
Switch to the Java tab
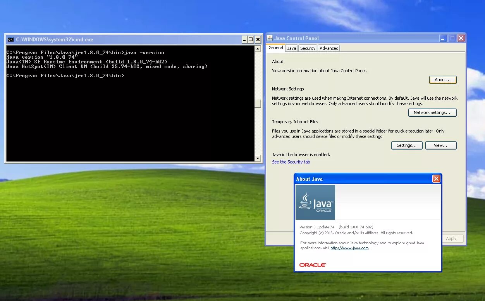click(x=292, y=48)
